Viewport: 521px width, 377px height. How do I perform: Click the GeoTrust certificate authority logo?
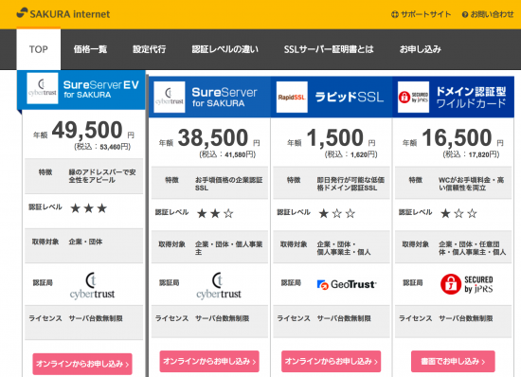347,284
